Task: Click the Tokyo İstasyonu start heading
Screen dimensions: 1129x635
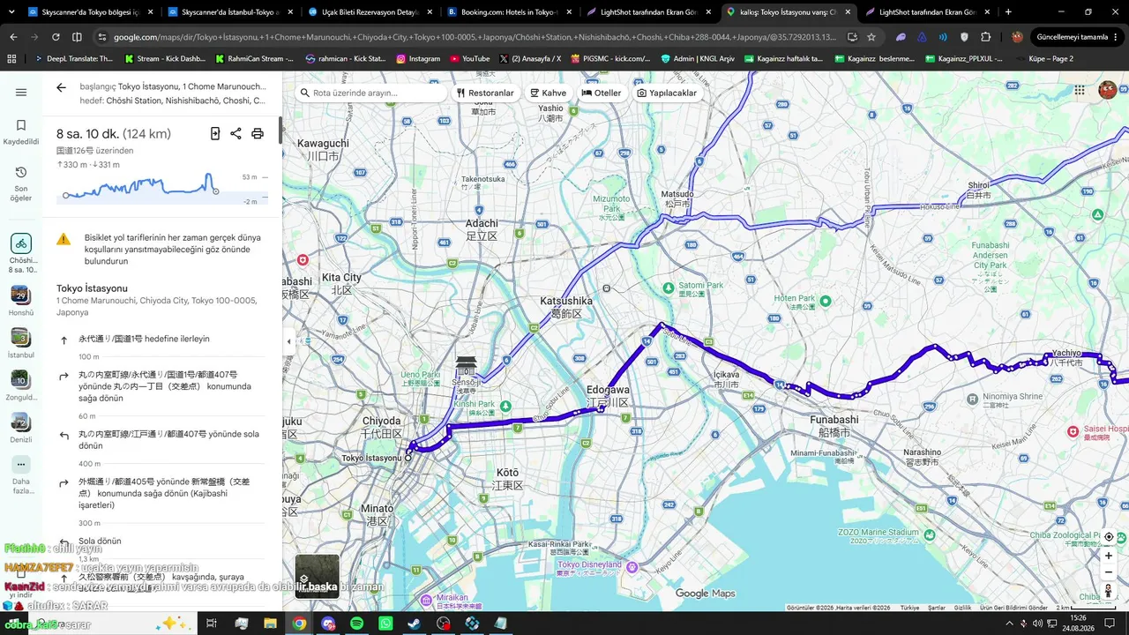Action: (92, 288)
